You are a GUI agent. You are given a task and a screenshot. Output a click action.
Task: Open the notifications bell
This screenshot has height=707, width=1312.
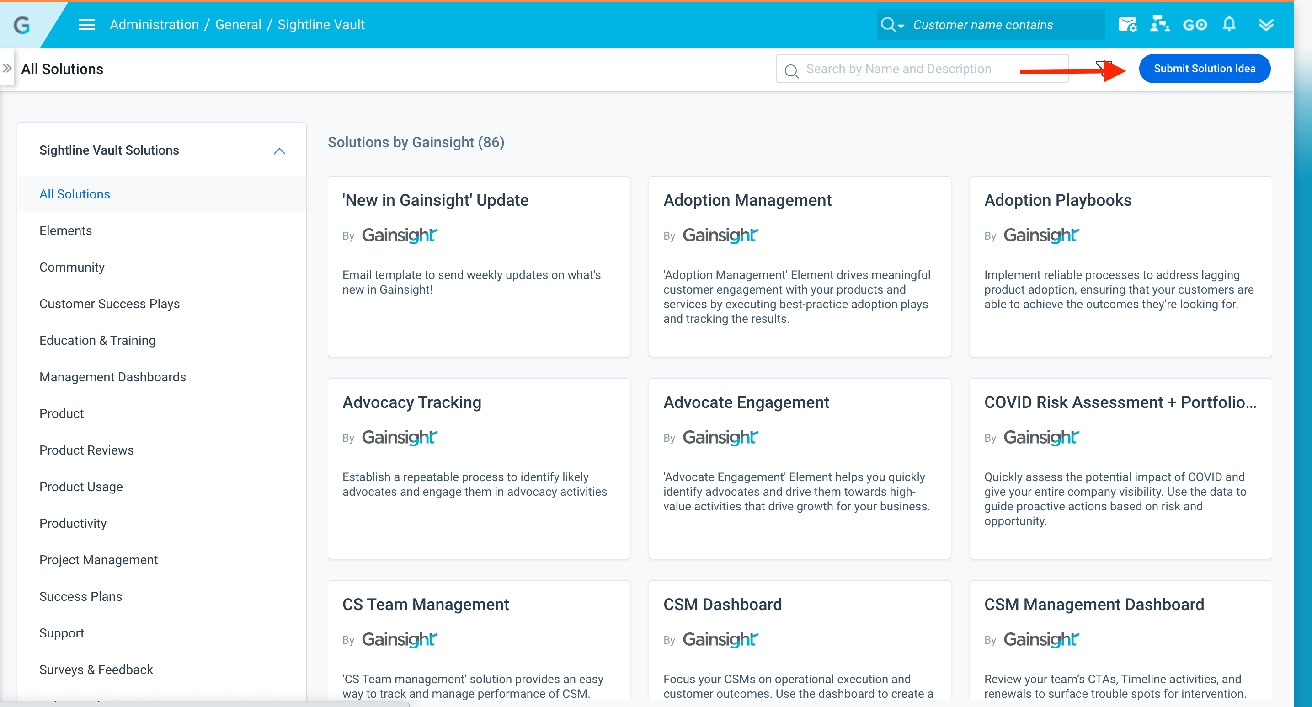click(1229, 24)
